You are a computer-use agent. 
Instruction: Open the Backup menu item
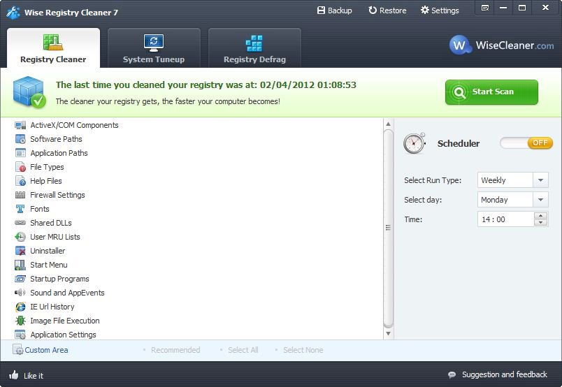pos(334,10)
